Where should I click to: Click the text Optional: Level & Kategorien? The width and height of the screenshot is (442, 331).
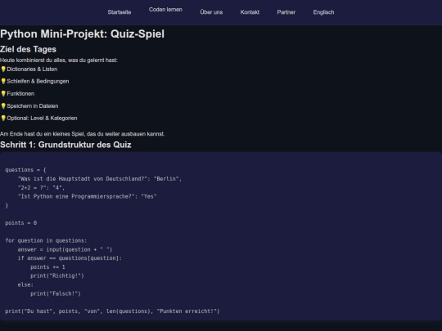42,118
